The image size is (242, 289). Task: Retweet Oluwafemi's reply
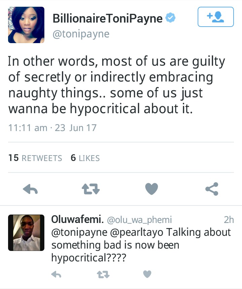point(101,275)
